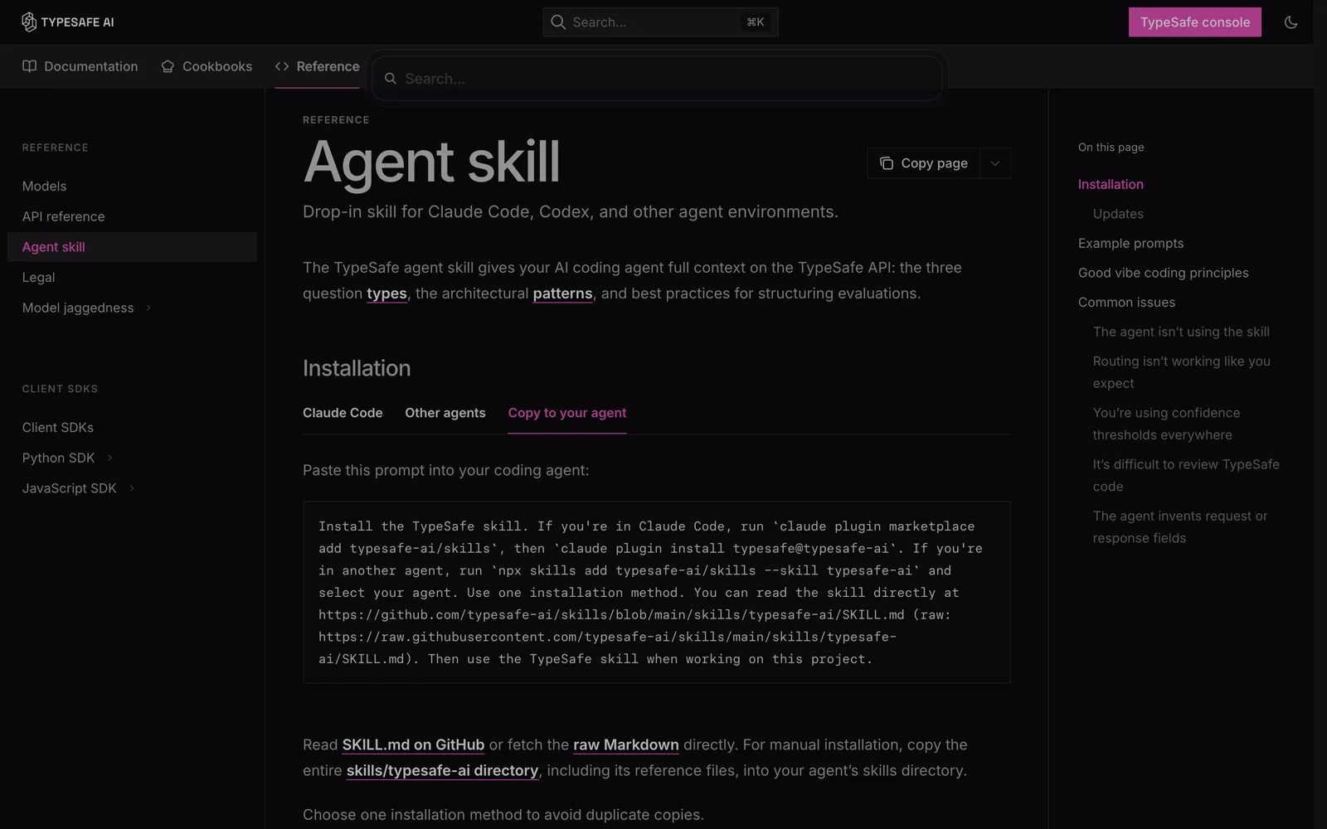Jump to 'It's difficult to review TypeSafe code'
1327x829 pixels.
coord(1186,475)
